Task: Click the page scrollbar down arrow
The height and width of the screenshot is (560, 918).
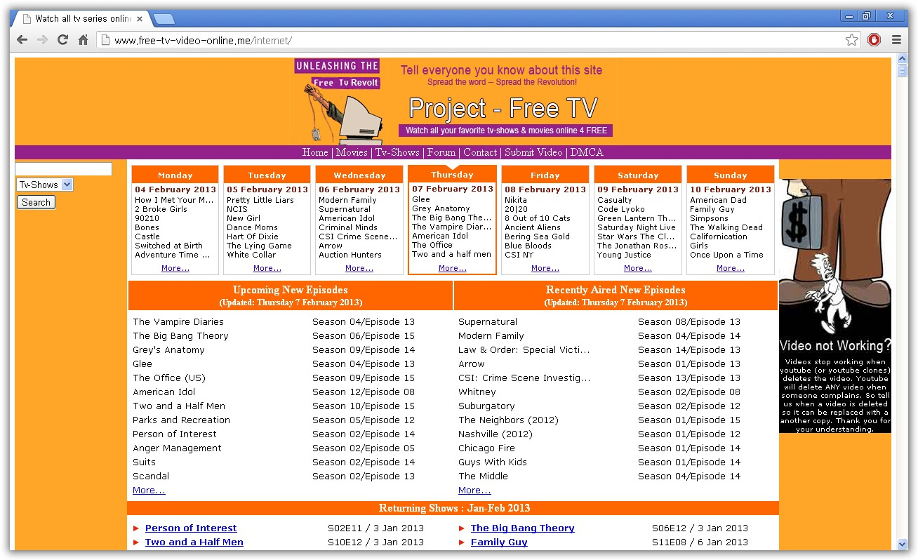Action: coord(903,544)
